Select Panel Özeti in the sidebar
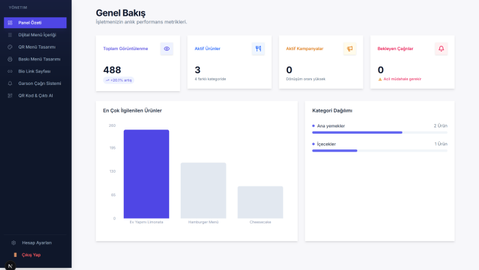 click(x=35, y=23)
